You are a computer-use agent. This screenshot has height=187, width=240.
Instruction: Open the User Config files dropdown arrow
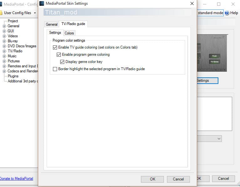click(35, 13)
